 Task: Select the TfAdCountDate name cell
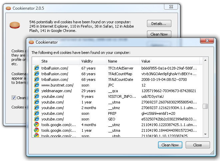click(x=121, y=80)
